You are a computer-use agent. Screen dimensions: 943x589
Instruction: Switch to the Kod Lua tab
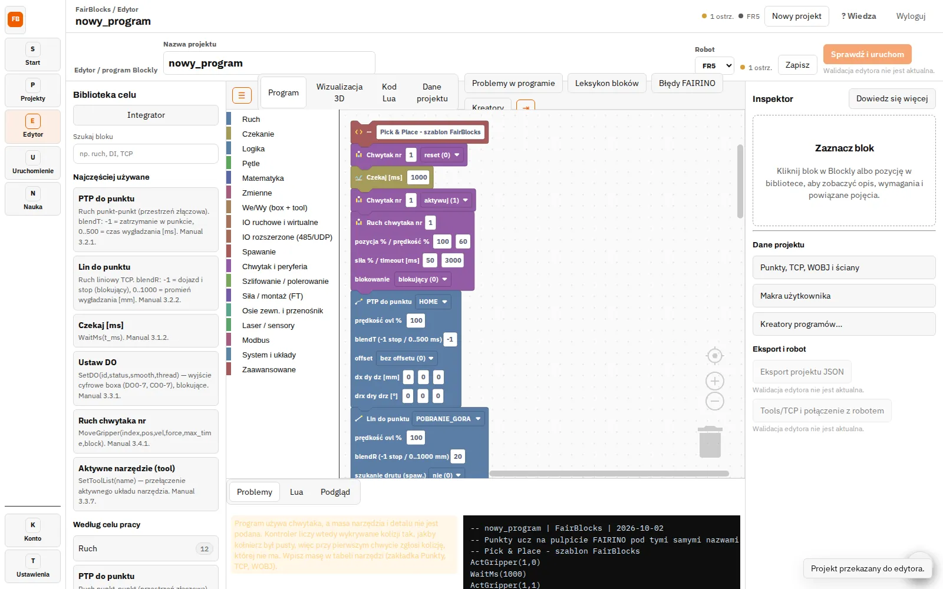point(389,92)
